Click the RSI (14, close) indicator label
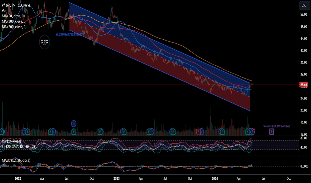Screen dimensions: 311x183 tap(11, 141)
